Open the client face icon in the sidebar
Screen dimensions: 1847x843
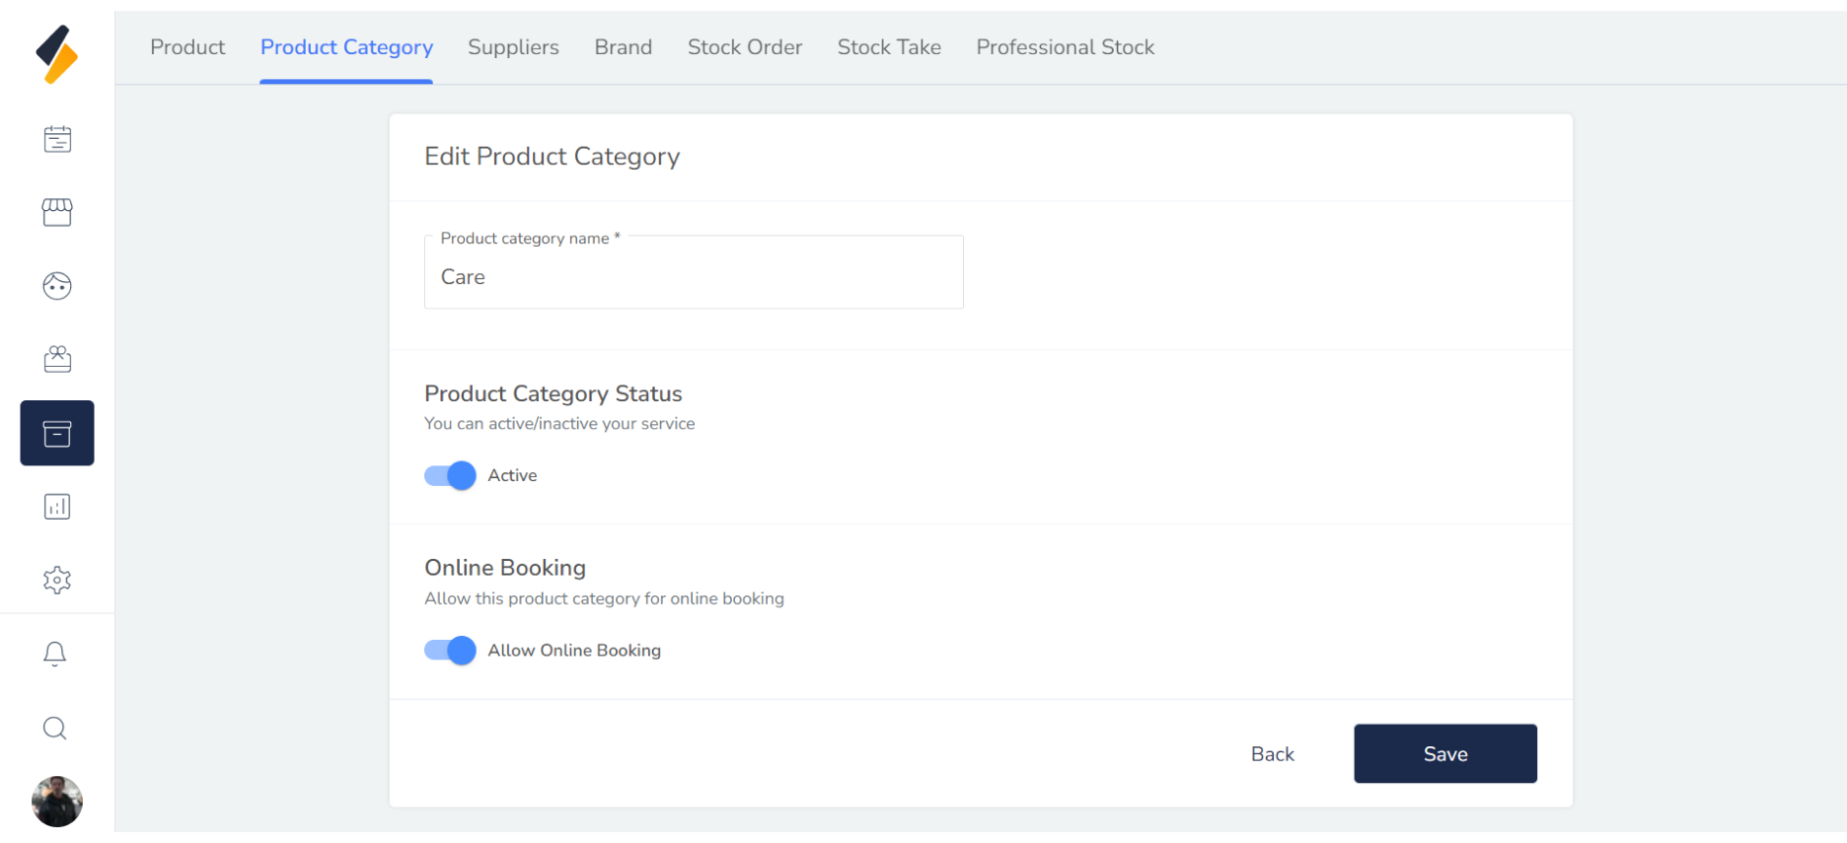pyautogui.click(x=57, y=286)
